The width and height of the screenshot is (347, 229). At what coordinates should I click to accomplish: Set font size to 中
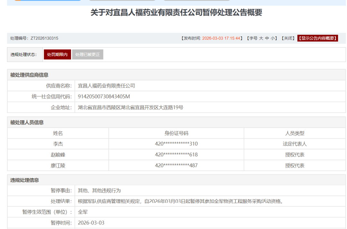coord(267,38)
